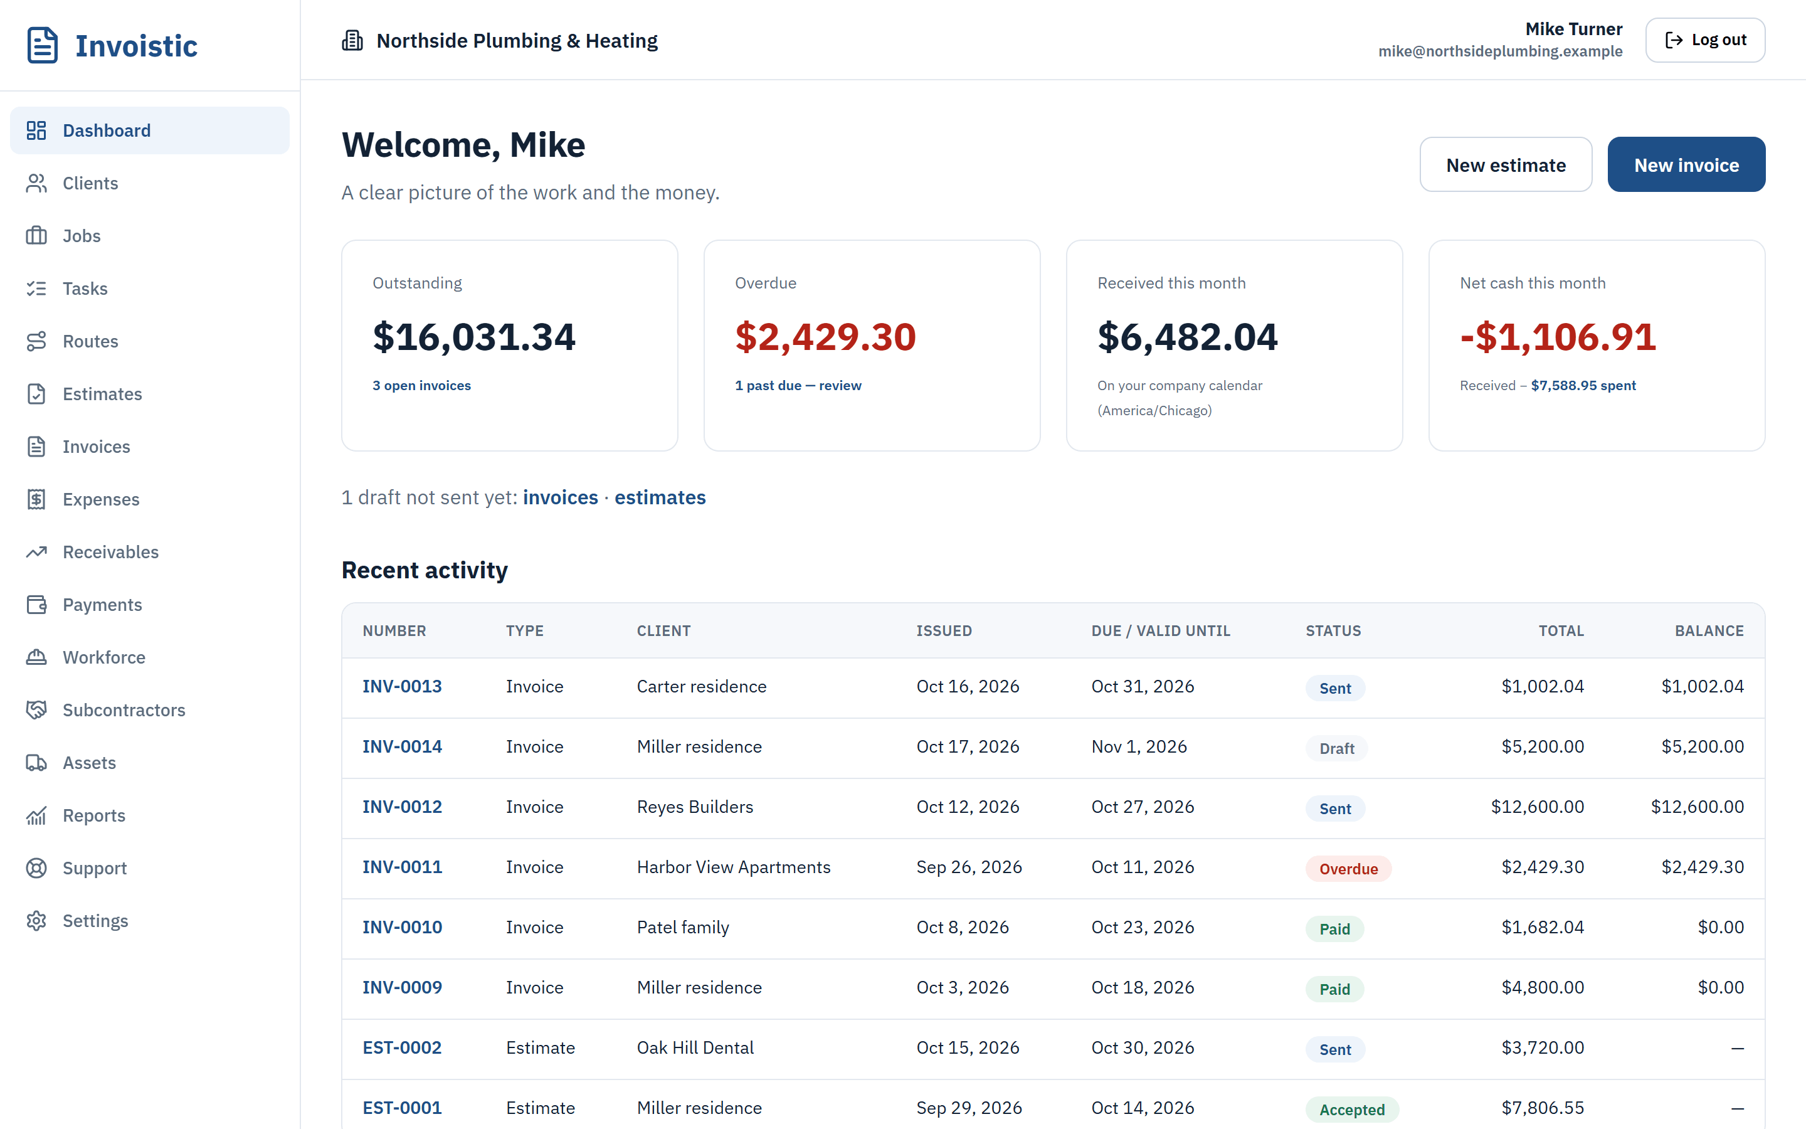Go to Receivables in the sidebar
This screenshot has height=1129, width=1806.
[149, 552]
